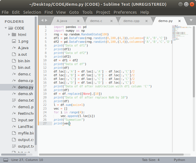196x163 pixels.
Task: Go to previous tab using left arrow
Action: coord(42,20)
